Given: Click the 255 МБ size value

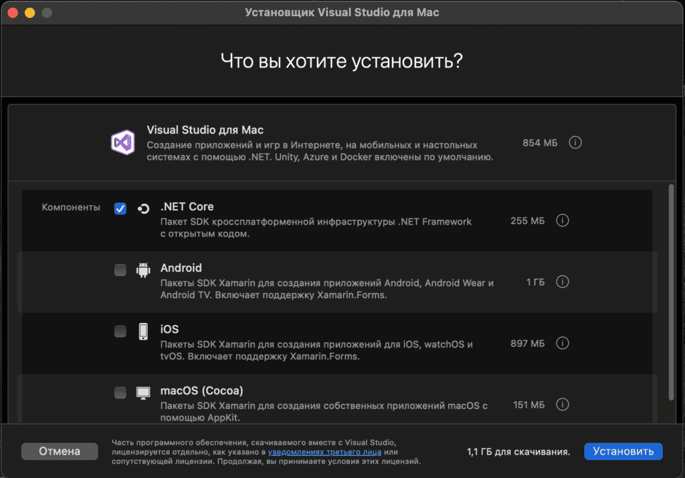Looking at the screenshot, I should click(528, 221).
